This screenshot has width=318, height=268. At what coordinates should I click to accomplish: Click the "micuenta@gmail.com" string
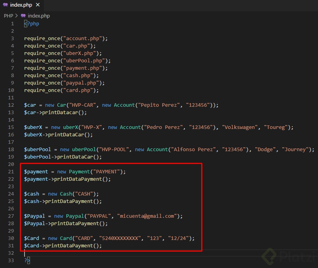coord(147,216)
